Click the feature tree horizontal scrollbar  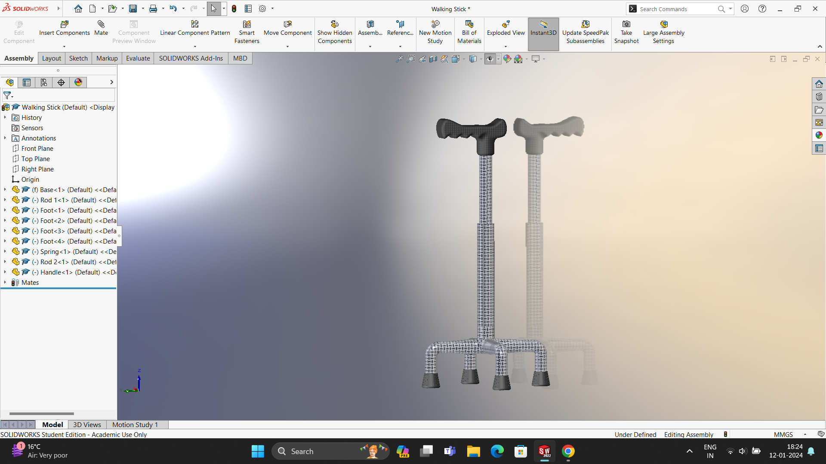pyautogui.click(x=42, y=414)
